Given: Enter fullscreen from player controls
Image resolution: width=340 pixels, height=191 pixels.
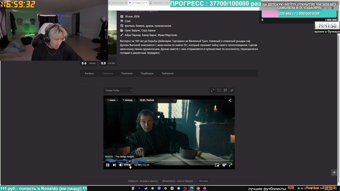Looking at the screenshot, I should [x=230, y=165].
